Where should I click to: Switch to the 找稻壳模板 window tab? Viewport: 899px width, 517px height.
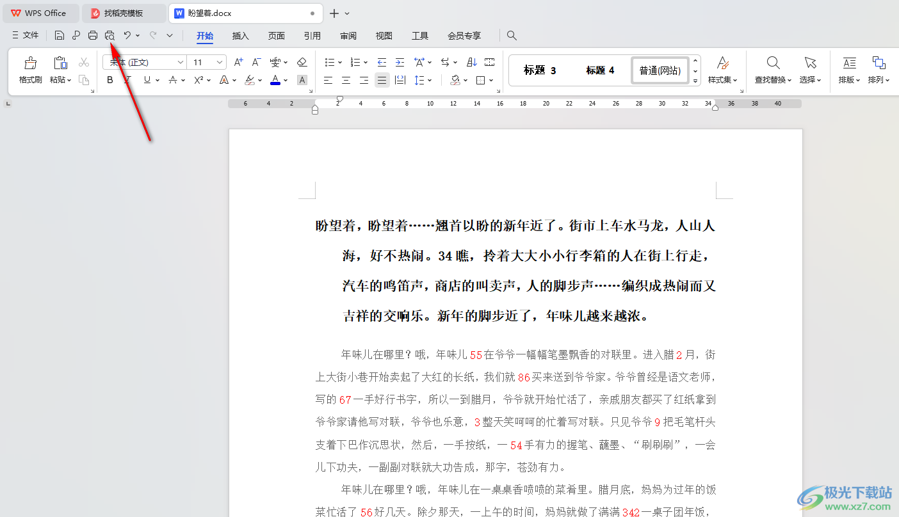tap(124, 13)
